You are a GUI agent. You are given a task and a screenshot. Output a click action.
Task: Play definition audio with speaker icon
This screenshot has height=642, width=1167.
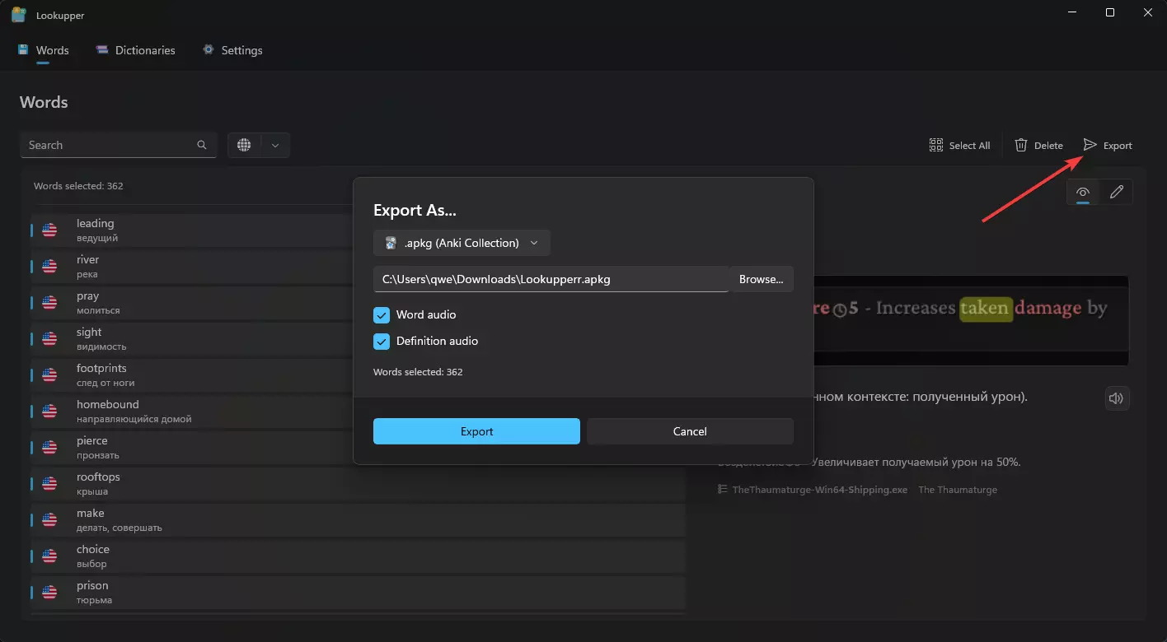click(1117, 398)
